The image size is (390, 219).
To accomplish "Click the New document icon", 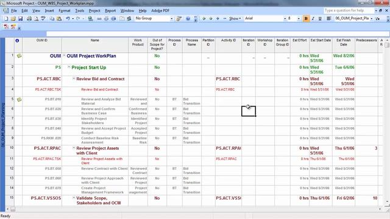I will 6,19.
